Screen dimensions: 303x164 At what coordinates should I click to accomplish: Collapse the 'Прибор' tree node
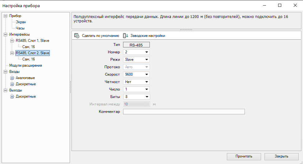tap(5, 16)
